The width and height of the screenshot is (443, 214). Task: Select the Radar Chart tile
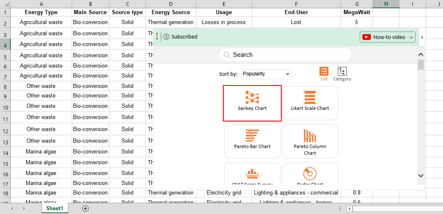pyautogui.click(x=310, y=174)
